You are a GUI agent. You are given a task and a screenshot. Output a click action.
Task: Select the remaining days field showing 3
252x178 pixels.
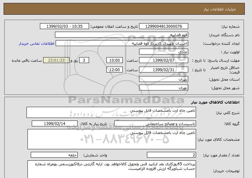point(84,60)
